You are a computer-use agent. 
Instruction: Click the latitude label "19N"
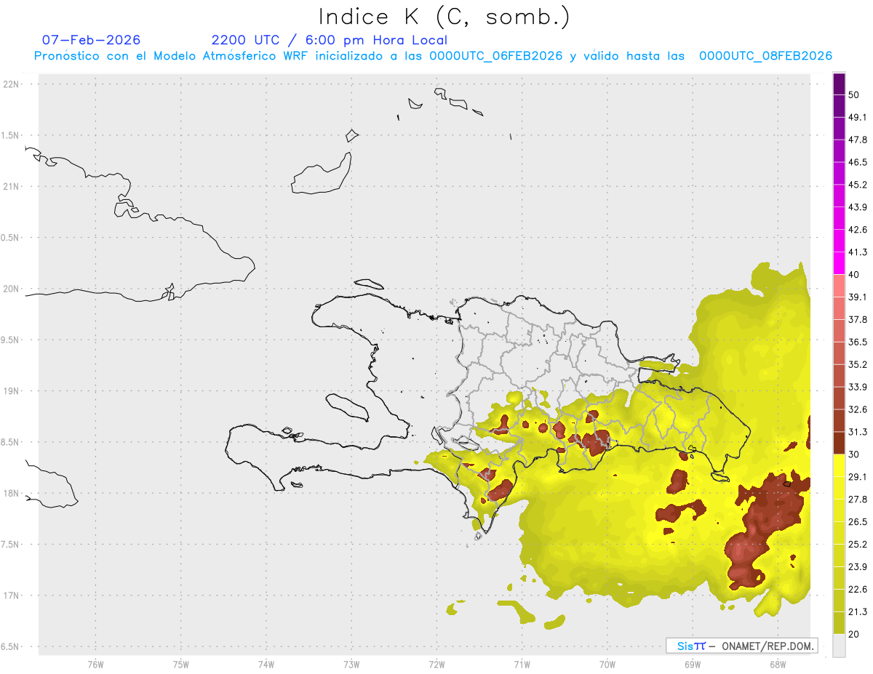[12, 391]
